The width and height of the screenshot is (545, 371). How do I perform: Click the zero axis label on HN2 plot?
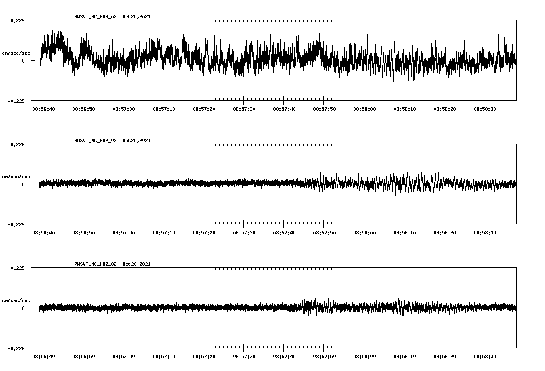pyautogui.click(x=23, y=185)
